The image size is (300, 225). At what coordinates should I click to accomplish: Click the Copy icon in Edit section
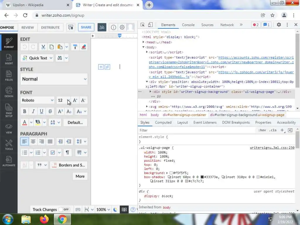pyautogui.click(x=52, y=47)
